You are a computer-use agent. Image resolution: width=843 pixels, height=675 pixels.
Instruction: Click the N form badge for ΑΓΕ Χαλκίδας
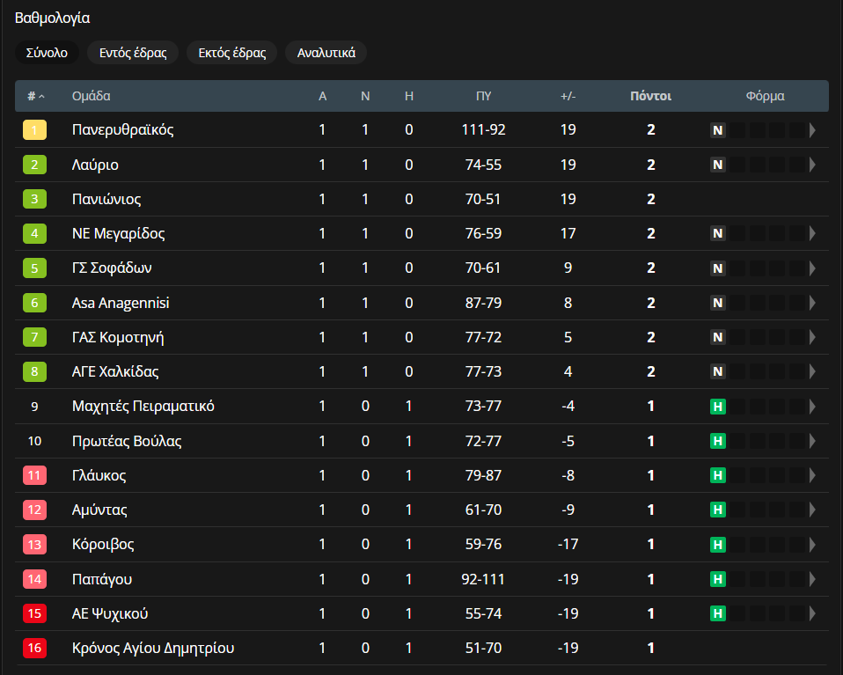[x=718, y=371]
